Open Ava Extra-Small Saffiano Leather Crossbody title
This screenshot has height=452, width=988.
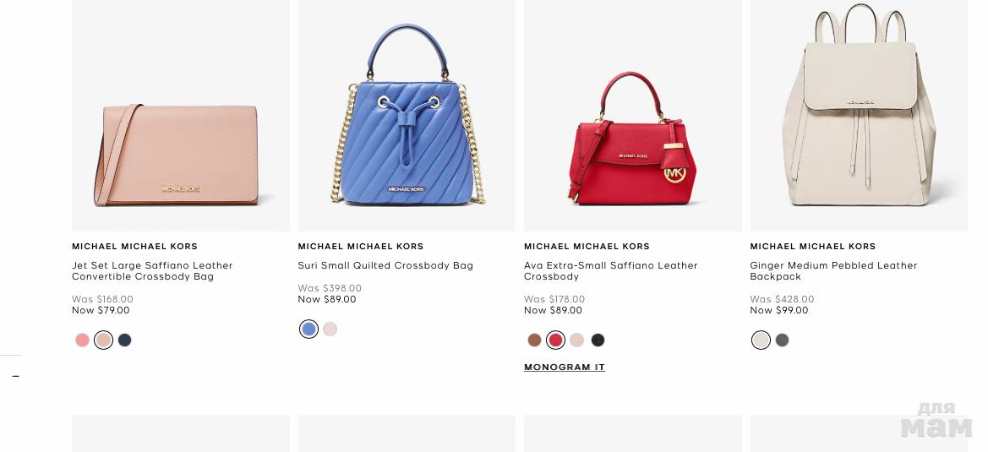(x=610, y=270)
